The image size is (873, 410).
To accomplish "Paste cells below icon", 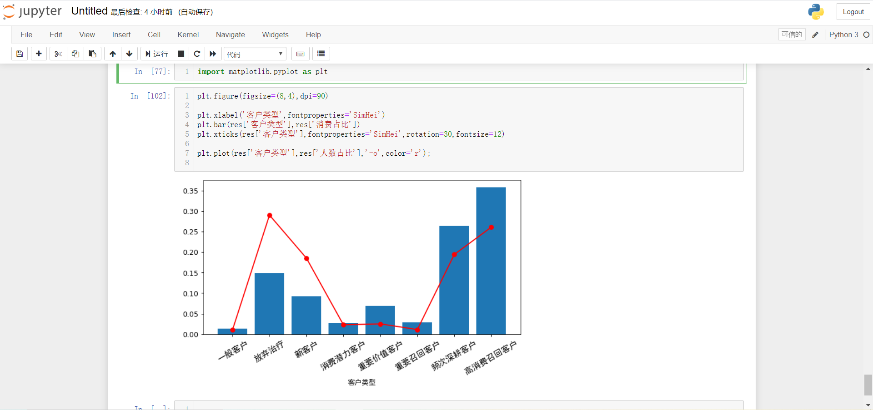I will pyautogui.click(x=92, y=54).
